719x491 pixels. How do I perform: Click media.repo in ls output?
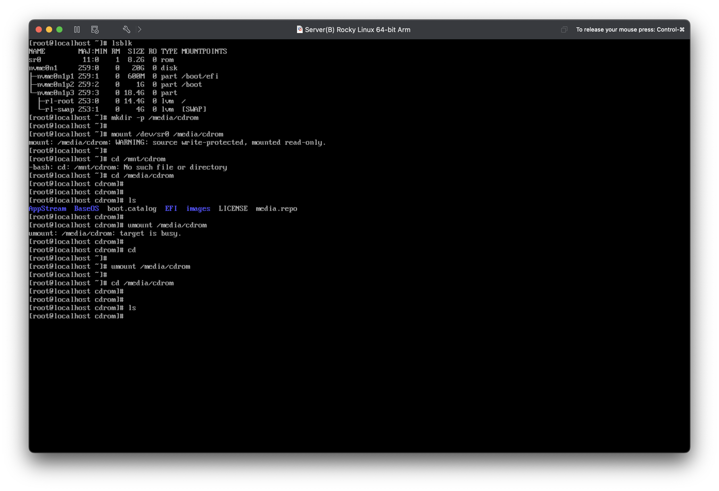tap(276, 209)
